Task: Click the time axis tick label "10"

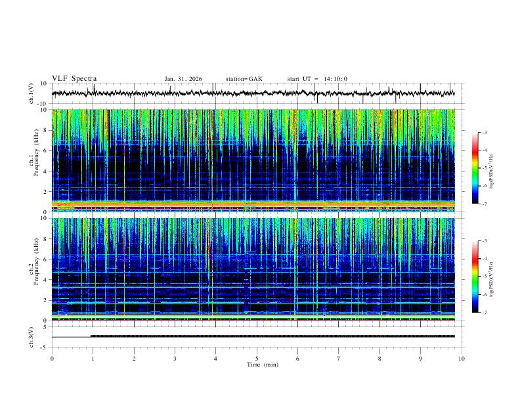Action: (x=462, y=359)
